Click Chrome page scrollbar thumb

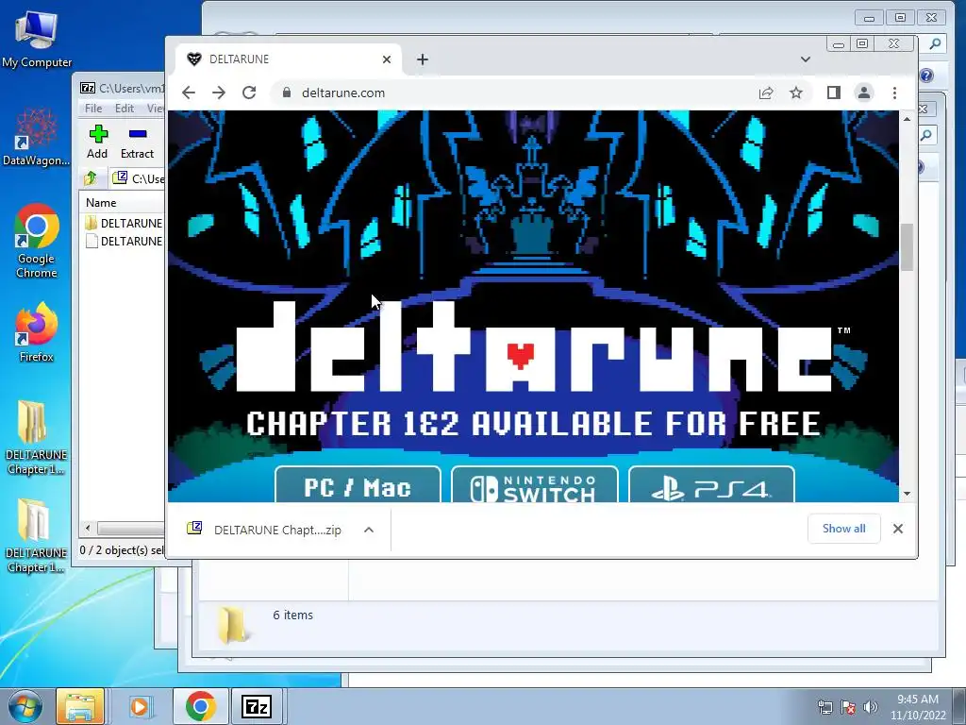pyautogui.click(x=907, y=246)
